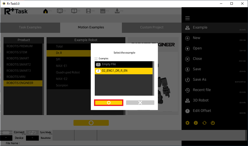The image size is (248, 146).
Task: Select SPI example robot
Action: (x=69, y=59)
